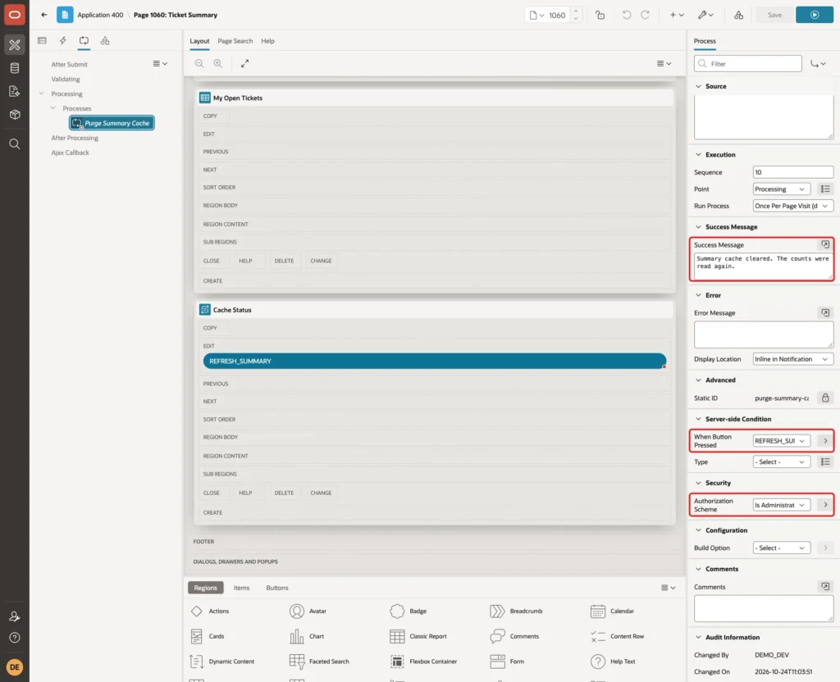This screenshot has width=840, height=682.
Task: Run the page with play button
Action: click(815, 15)
